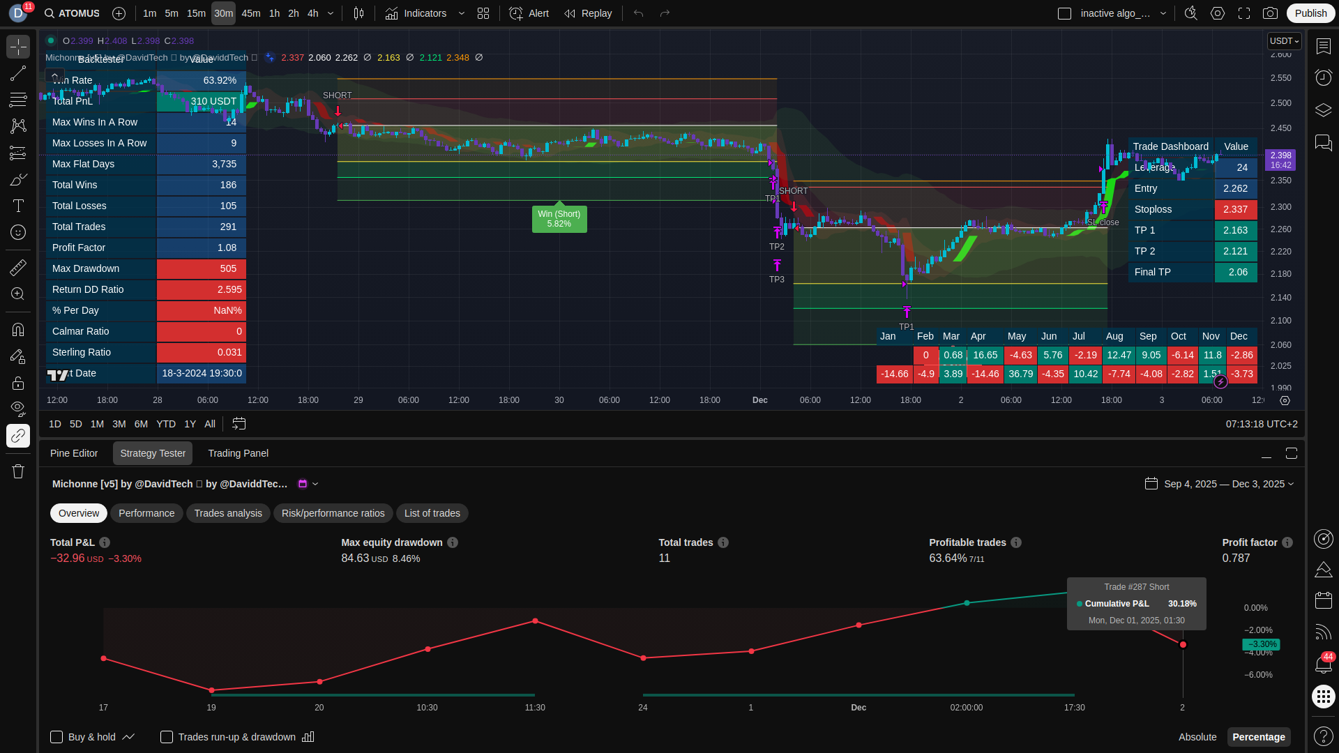Switch equity chart to Absolute

(x=1197, y=737)
